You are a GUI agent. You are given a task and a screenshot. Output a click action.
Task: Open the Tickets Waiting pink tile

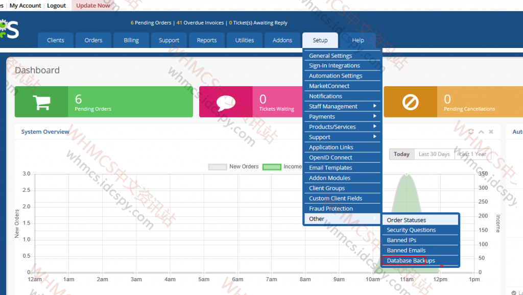pos(251,102)
